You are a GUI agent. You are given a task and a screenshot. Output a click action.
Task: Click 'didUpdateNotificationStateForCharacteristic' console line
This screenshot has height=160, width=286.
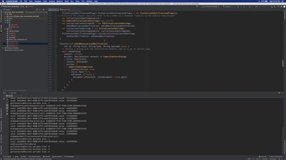pos(34,136)
